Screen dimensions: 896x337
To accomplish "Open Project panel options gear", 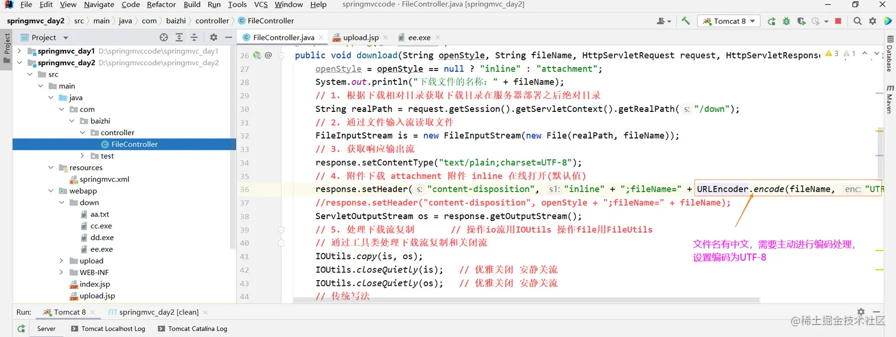I will [x=214, y=37].
